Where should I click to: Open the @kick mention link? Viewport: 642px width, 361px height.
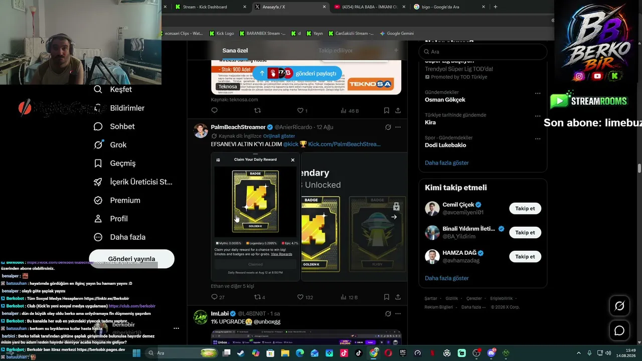tap(290, 144)
